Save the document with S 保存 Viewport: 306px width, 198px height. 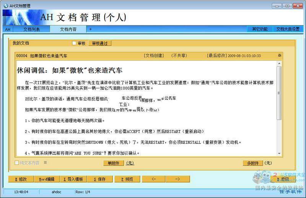100,179
